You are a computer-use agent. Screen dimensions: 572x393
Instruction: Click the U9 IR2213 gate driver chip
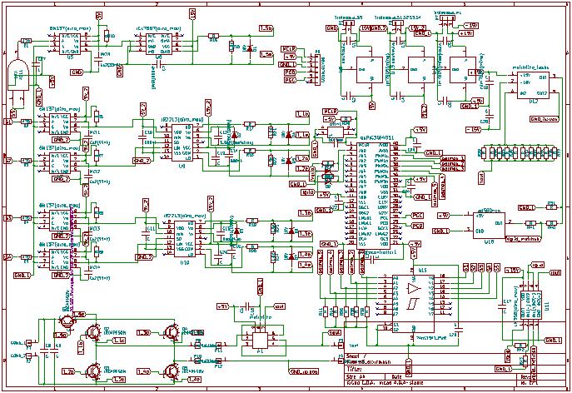(182, 143)
